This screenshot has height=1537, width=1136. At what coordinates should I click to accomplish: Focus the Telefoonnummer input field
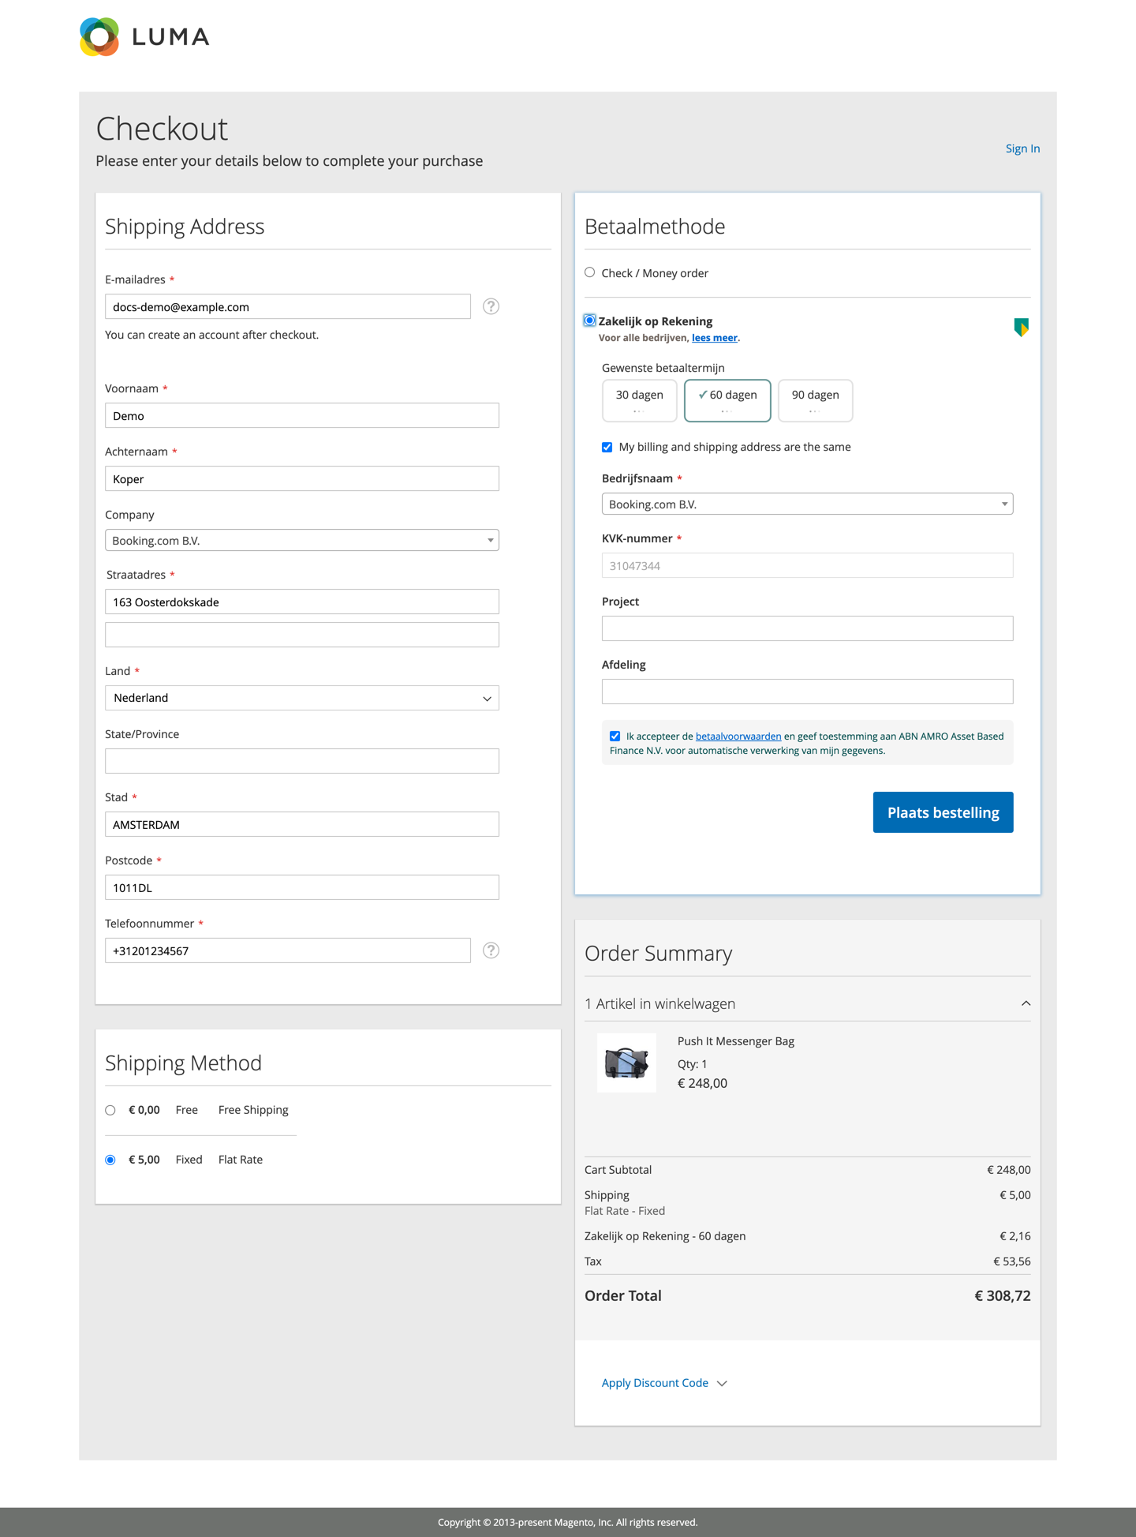pos(288,950)
